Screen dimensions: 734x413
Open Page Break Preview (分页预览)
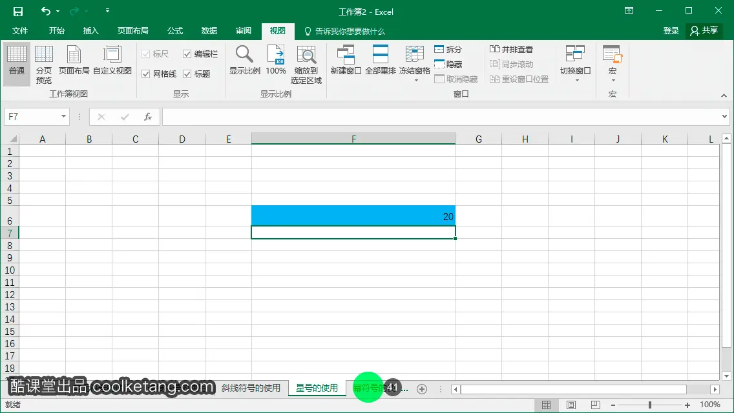pos(43,65)
